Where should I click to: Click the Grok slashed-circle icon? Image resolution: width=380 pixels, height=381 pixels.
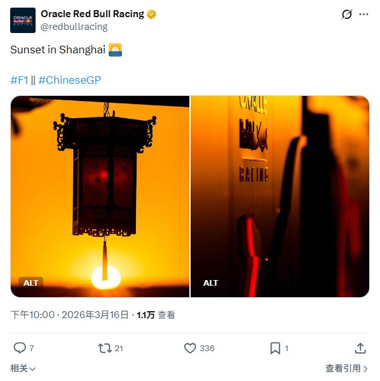click(346, 14)
